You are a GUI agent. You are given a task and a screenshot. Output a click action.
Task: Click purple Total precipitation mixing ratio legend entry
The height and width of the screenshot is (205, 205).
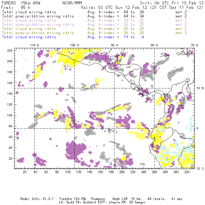tap(38, 25)
